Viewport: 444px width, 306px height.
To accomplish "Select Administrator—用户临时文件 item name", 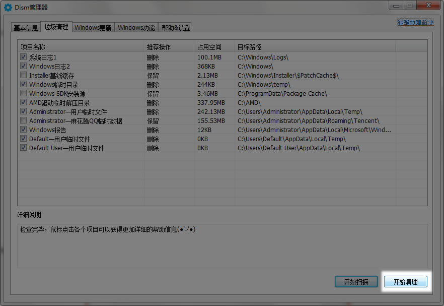I will 68,112.
